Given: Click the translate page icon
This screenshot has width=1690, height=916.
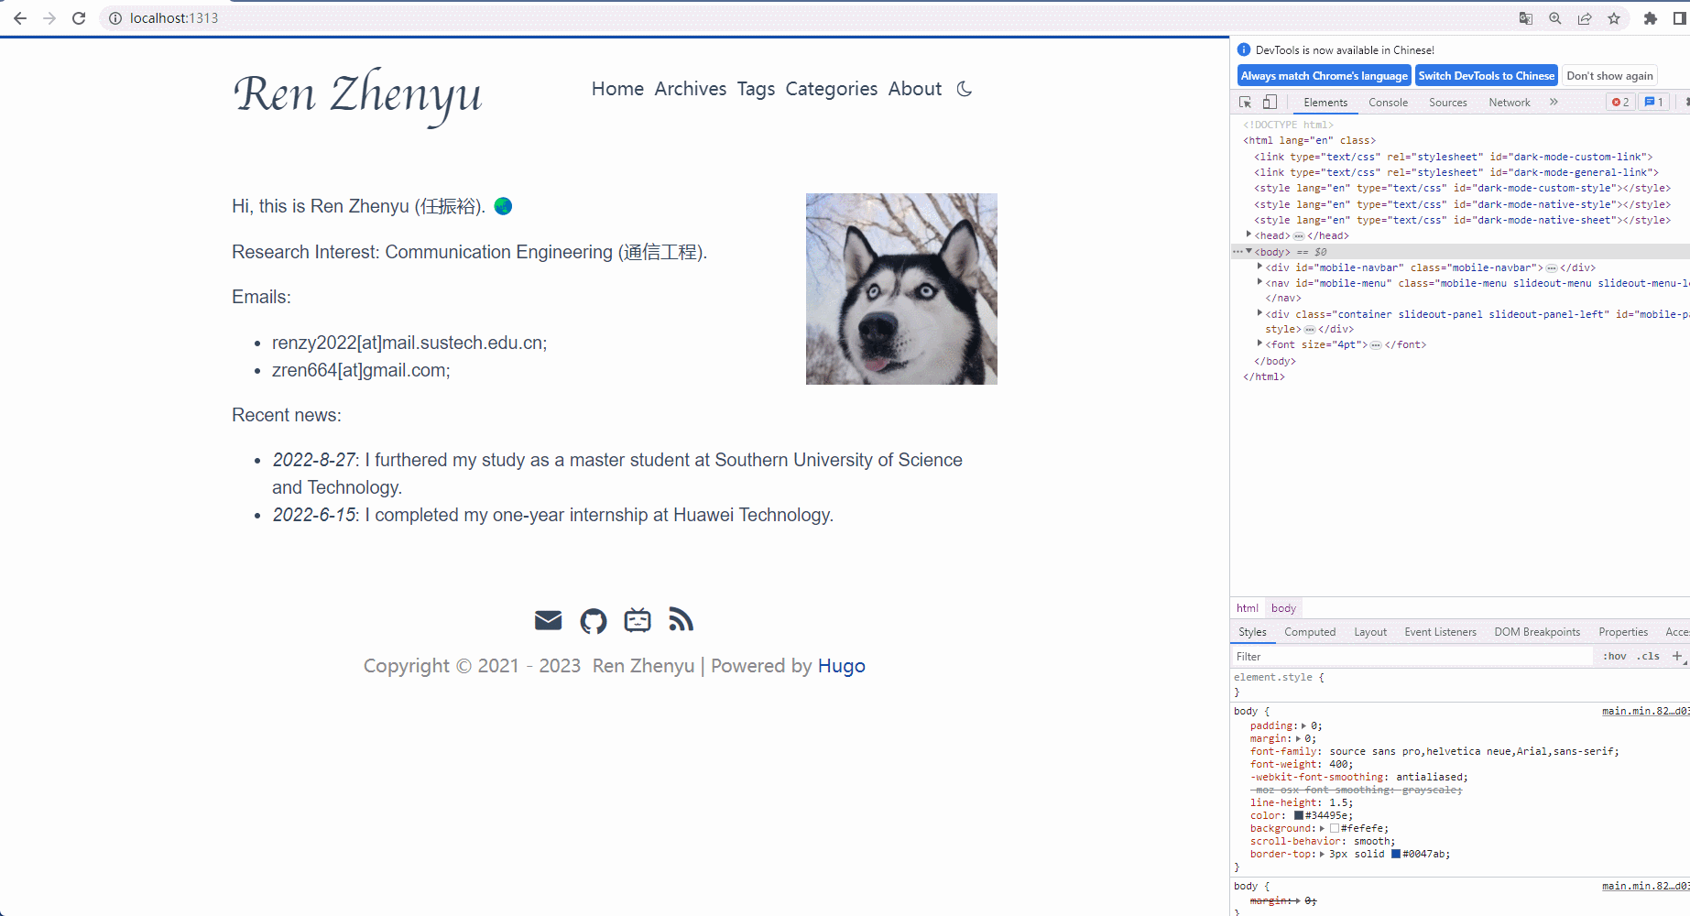Looking at the screenshot, I should pos(1526,18).
